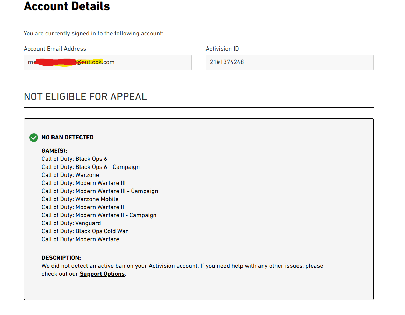Click the Activision ID label

point(222,49)
